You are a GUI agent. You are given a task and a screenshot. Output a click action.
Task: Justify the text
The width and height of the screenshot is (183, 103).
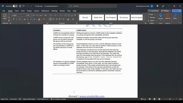point(60,19)
